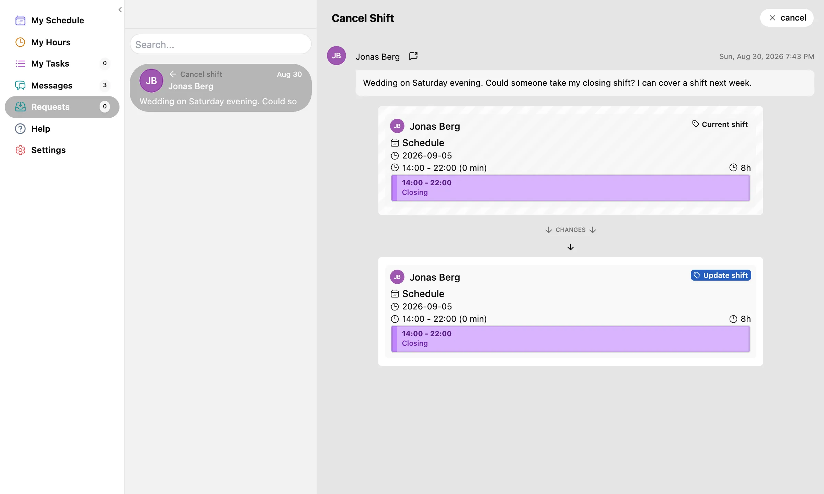The image size is (824, 494).
Task: Open Settings menu item
Action: click(x=62, y=150)
